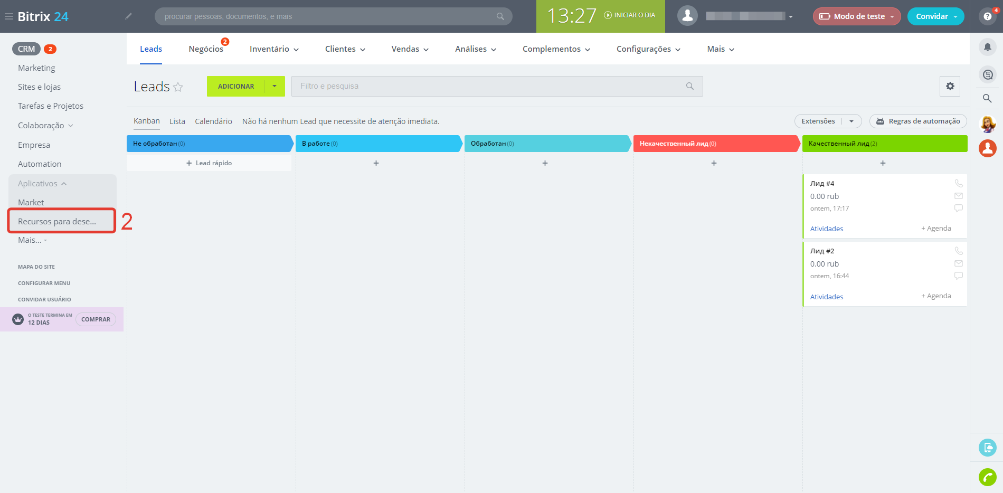Select the red Некачественный лид stage header
The width and height of the screenshot is (1003, 493).
[x=715, y=144]
